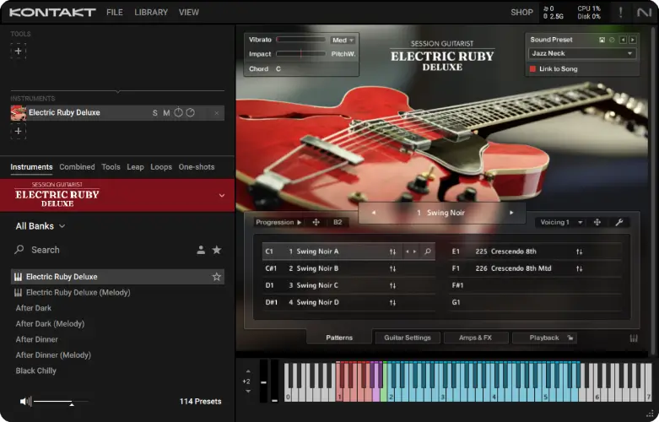Screen dimensions: 659x422
Task: Click the star favorites filter beside Search
Action: click(x=217, y=250)
